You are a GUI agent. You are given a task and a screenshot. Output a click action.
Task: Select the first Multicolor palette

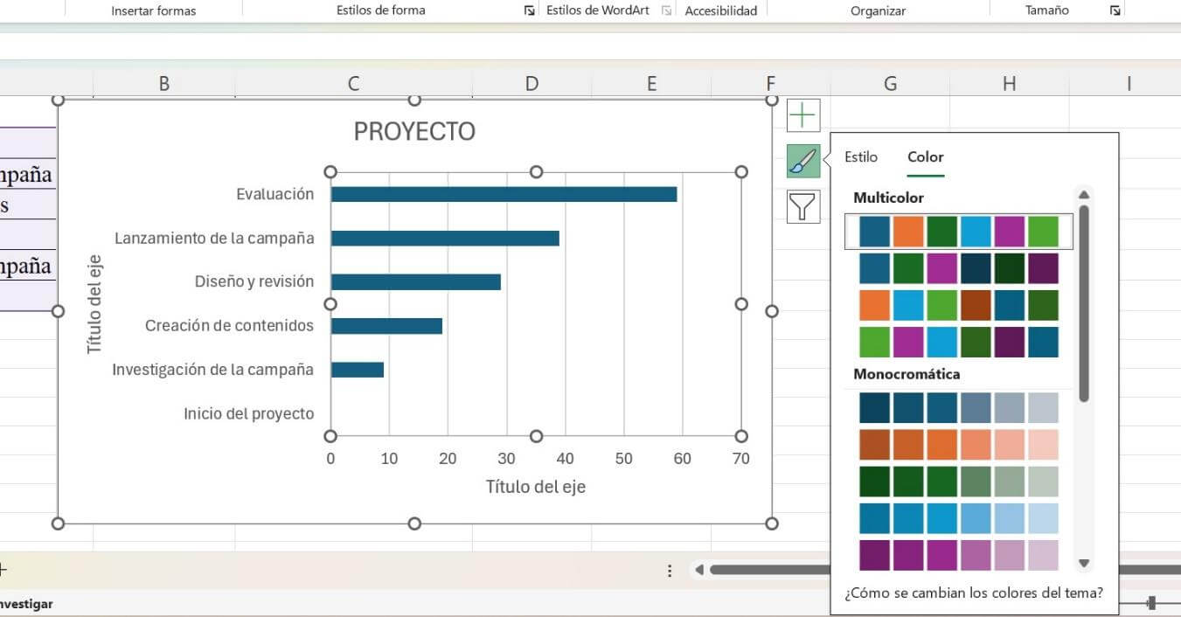(x=958, y=231)
